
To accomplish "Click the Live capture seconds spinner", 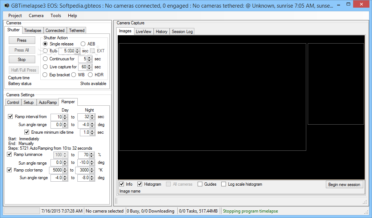I will 85,67.
